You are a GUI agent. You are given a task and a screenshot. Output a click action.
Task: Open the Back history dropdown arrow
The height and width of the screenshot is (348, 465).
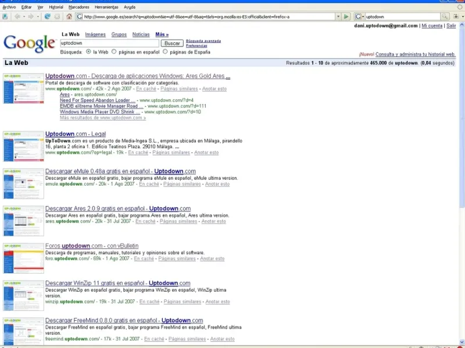click(24, 17)
